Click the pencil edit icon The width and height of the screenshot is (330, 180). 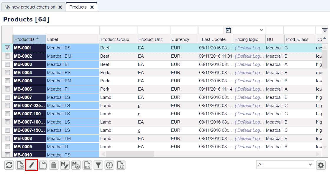[x=31, y=165]
